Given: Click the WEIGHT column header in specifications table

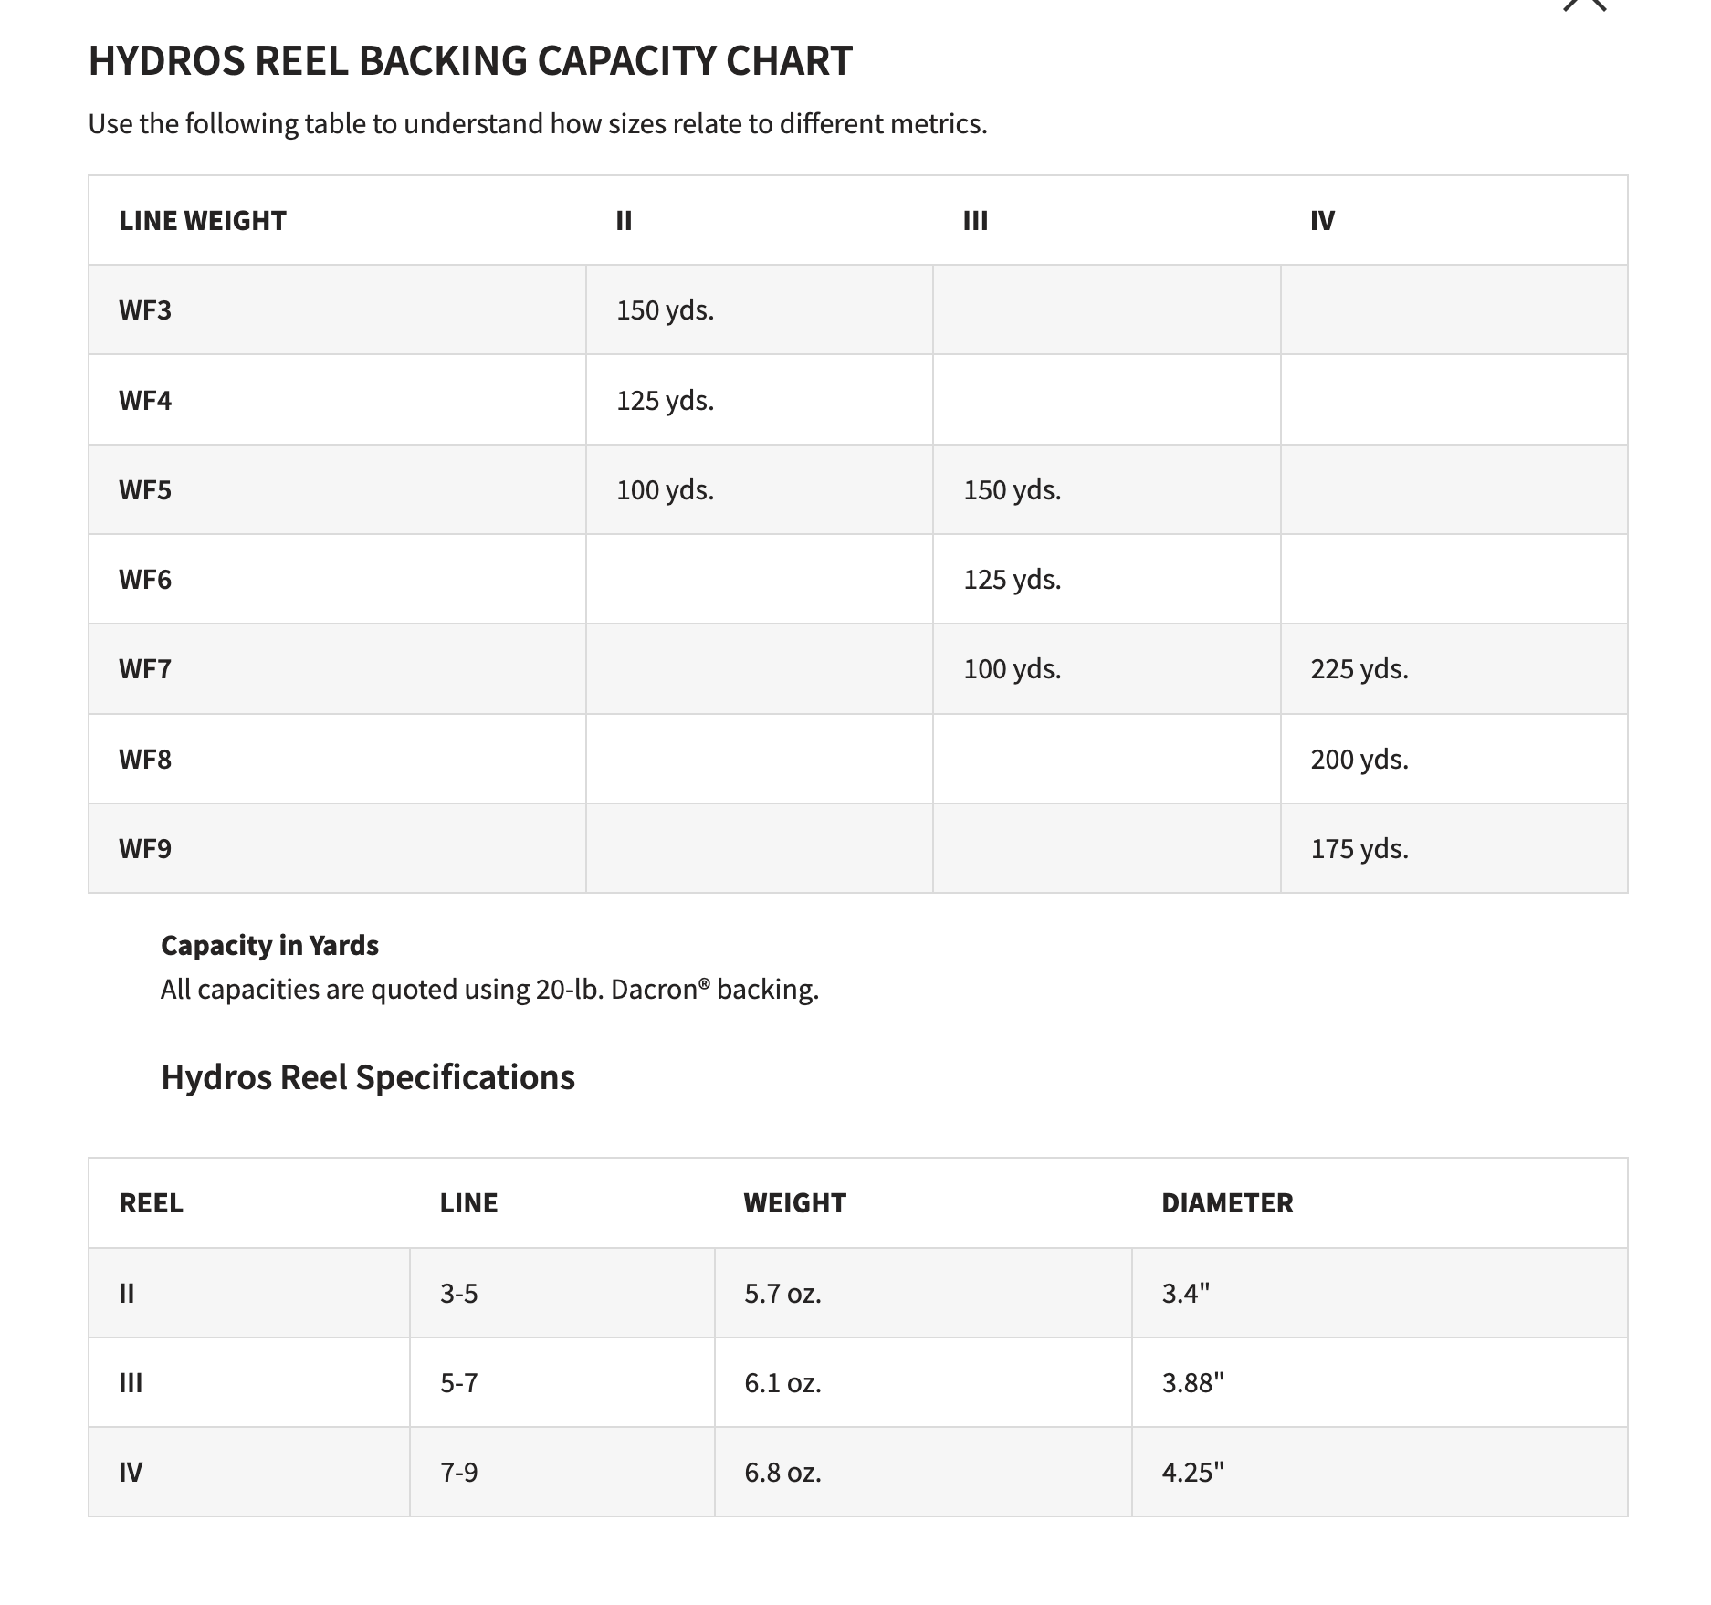Looking at the screenshot, I should coord(794,1203).
